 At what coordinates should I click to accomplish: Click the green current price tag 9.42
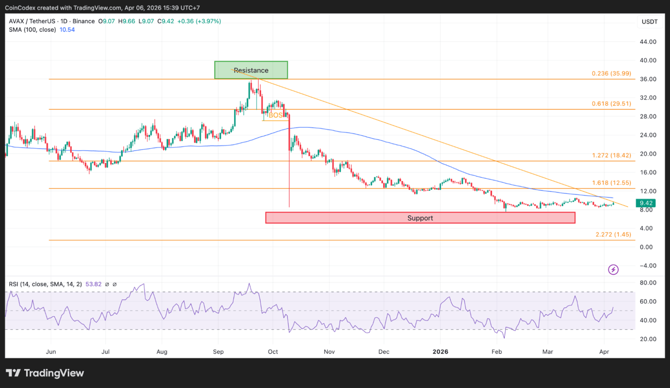(646, 202)
